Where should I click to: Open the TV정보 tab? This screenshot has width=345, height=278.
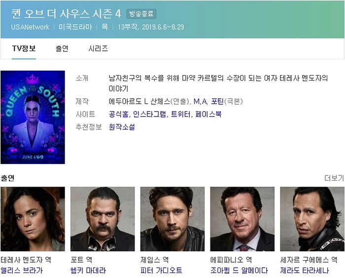(24, 48)
